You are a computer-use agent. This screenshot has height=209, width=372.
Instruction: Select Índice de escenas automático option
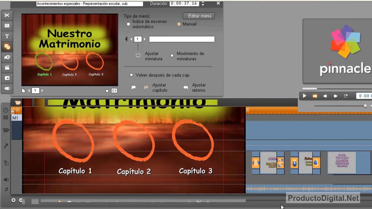[x=128, y=24]
